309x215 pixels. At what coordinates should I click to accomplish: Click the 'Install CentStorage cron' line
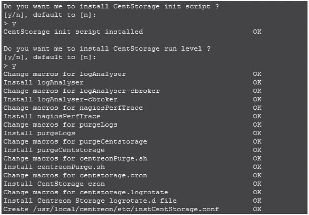[x=54, y=184]
